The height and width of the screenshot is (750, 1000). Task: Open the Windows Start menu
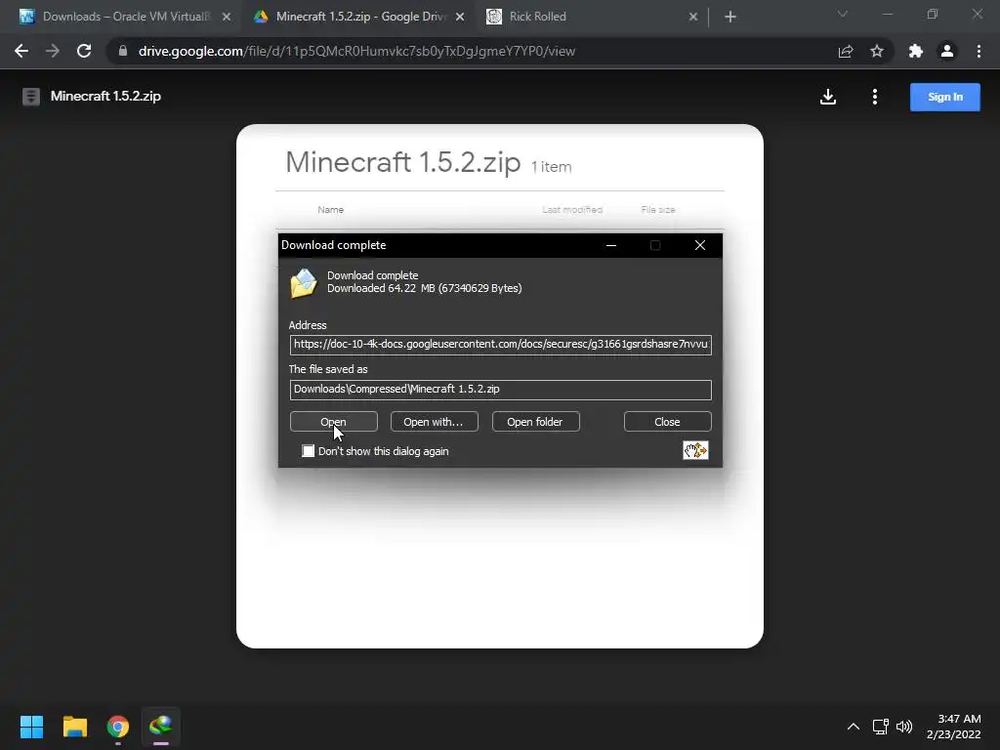point(31,727)
